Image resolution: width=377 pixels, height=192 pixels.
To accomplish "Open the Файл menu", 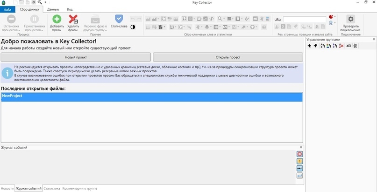I will coord(7,10).
